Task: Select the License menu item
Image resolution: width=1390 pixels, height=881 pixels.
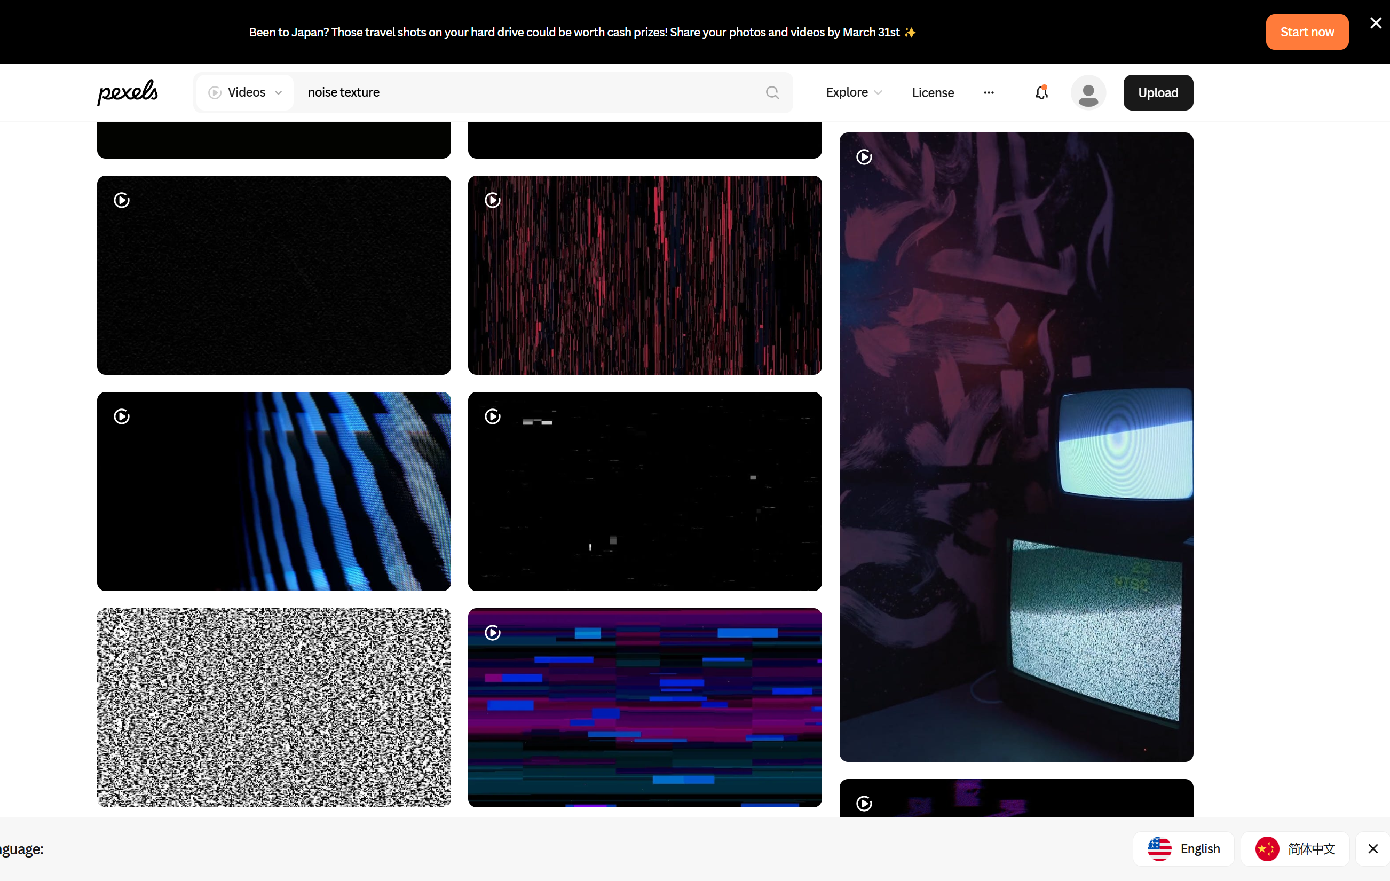Action: pos(933,92)
